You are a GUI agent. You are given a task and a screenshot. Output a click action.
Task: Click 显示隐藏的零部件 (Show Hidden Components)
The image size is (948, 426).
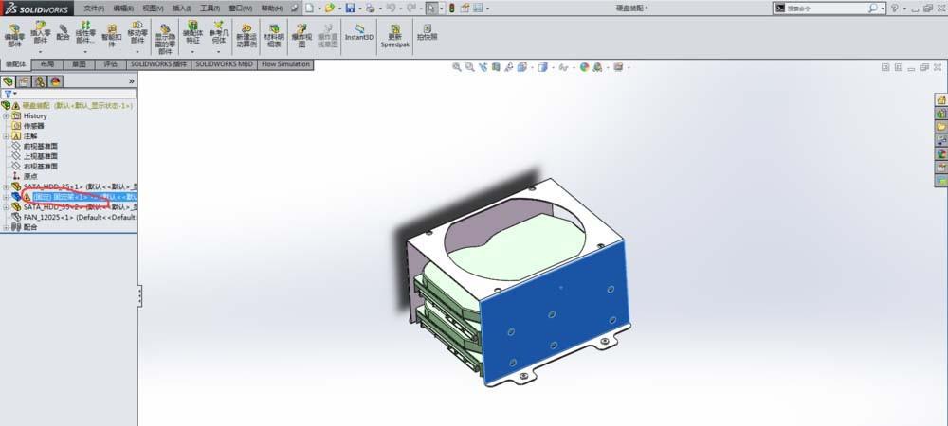[165, 40]
